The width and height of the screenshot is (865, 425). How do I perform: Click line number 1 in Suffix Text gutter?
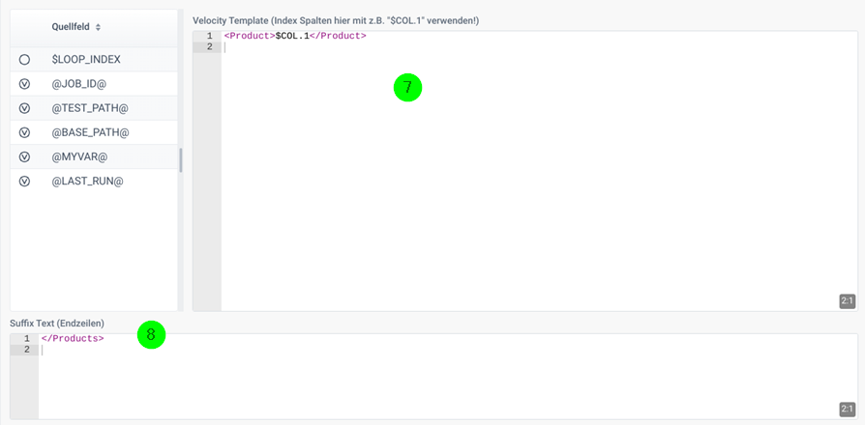(26, 339)
